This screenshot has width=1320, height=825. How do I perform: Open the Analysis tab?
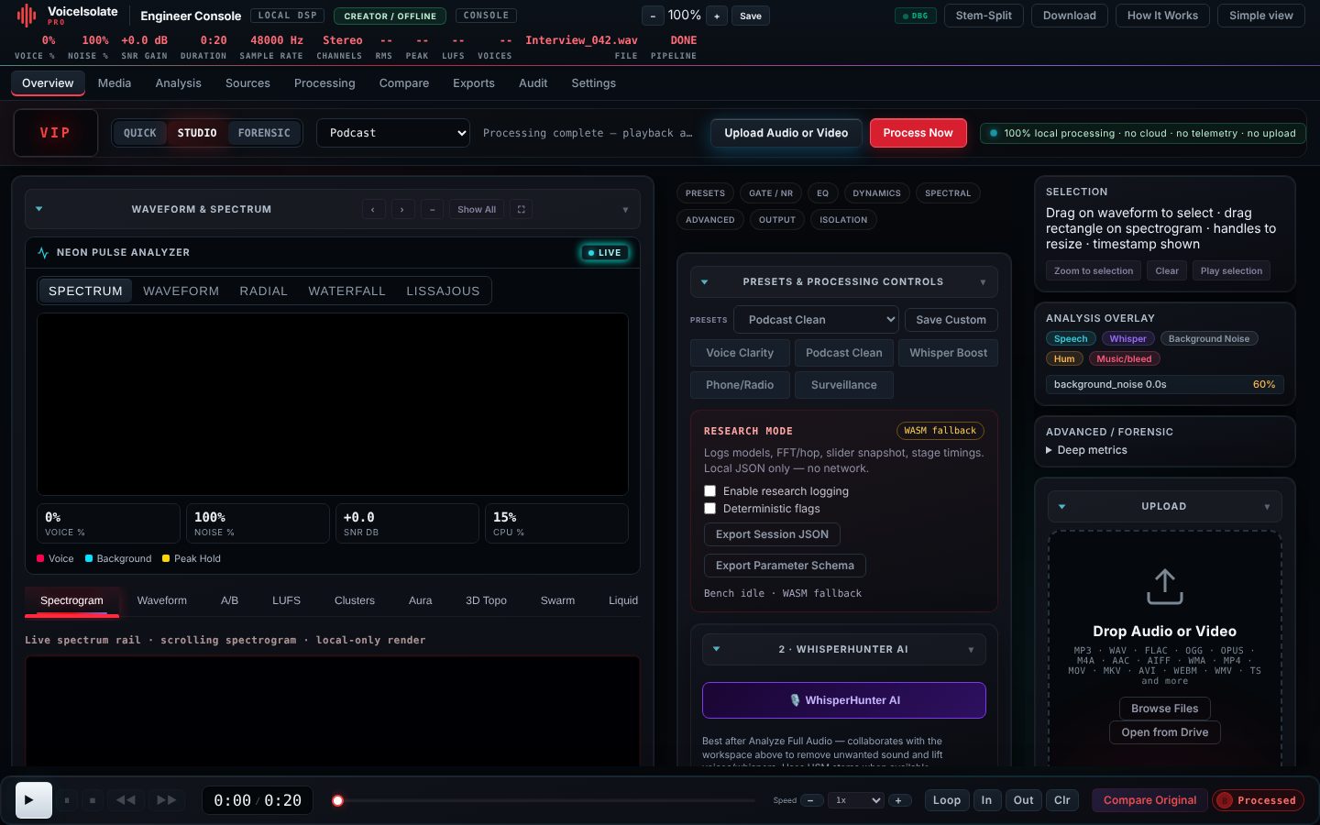178,82
